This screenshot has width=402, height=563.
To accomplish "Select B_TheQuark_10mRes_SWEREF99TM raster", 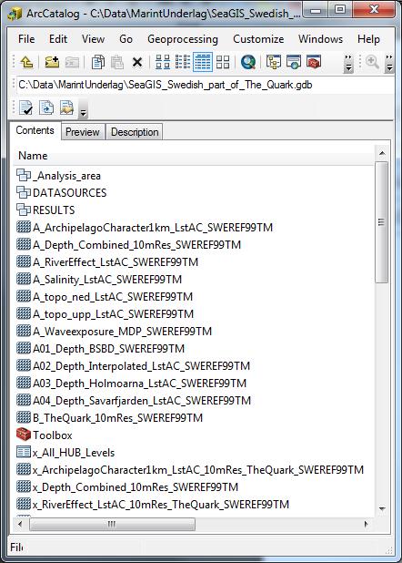I will [109, 417].
